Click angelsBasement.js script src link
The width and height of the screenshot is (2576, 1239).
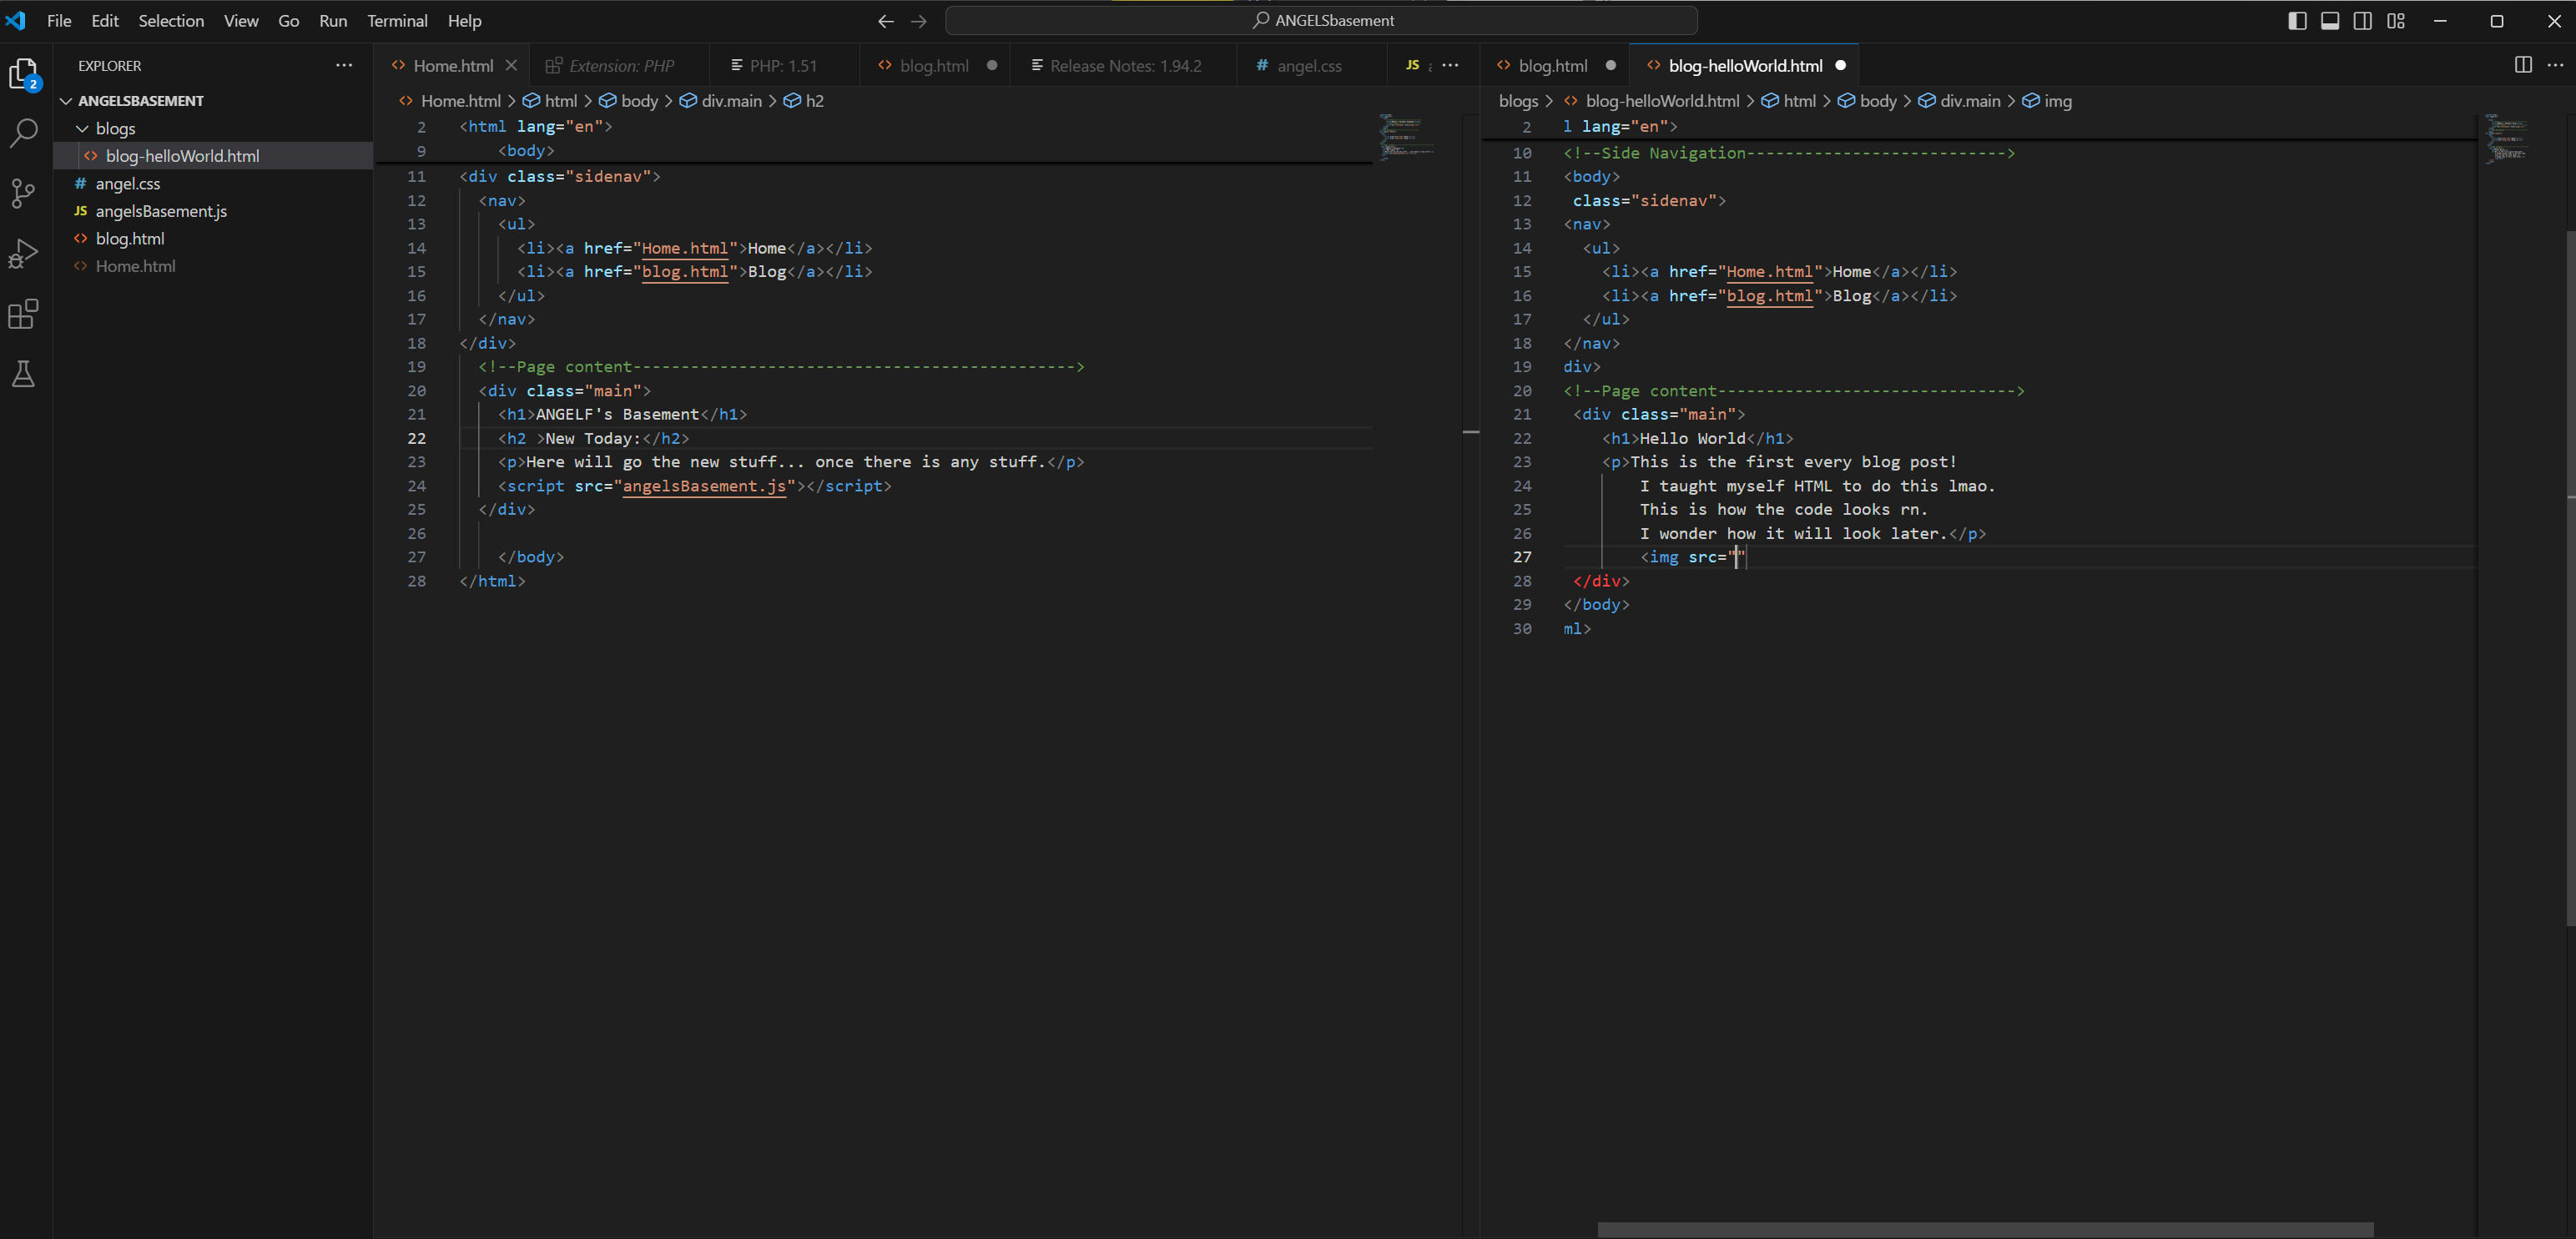pyautogui.click(x=704, y=486)
